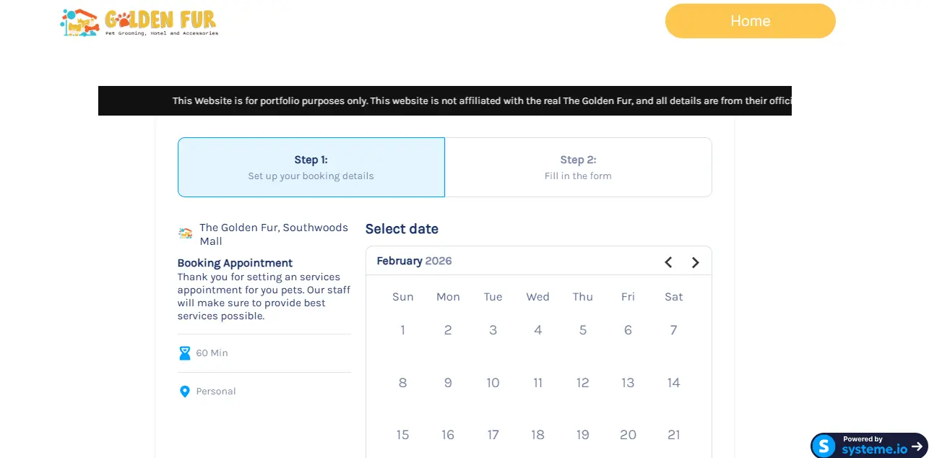
Task: Click the systeme.io arrow icon
Action: (917, 446)
